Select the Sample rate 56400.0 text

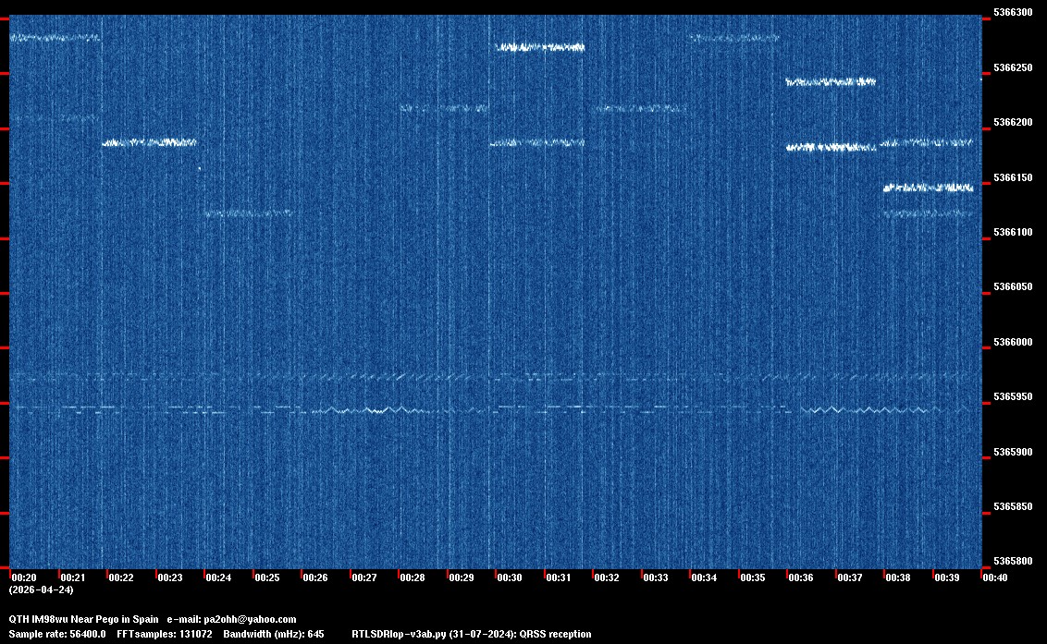(57, 634)
